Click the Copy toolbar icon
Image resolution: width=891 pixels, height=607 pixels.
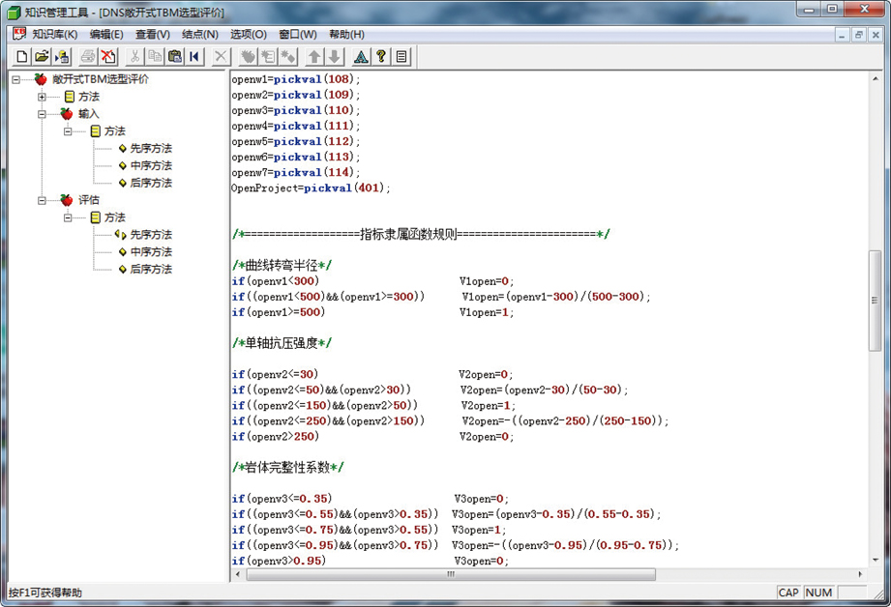155,56
